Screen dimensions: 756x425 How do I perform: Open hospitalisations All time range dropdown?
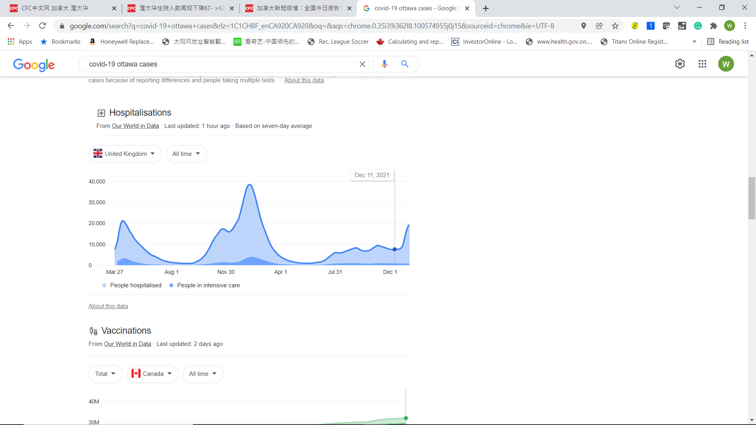[186, 154]
